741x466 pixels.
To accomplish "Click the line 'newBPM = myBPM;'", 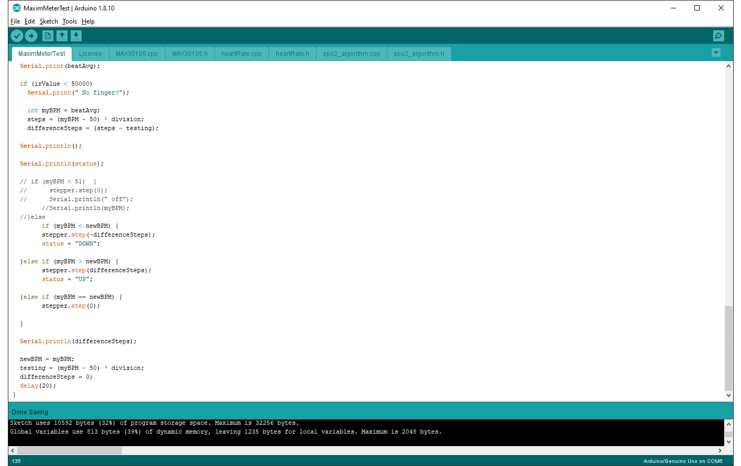I will [47, 359].
